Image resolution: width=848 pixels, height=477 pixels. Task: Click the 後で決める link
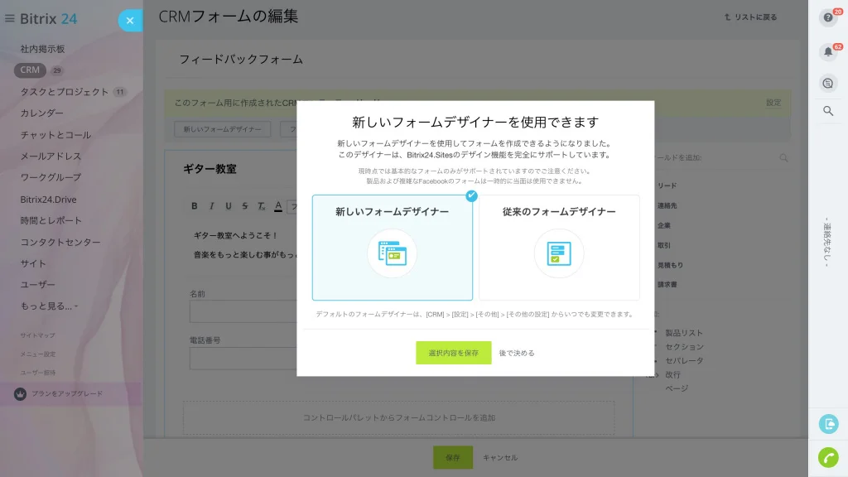[x=517, y=353]
